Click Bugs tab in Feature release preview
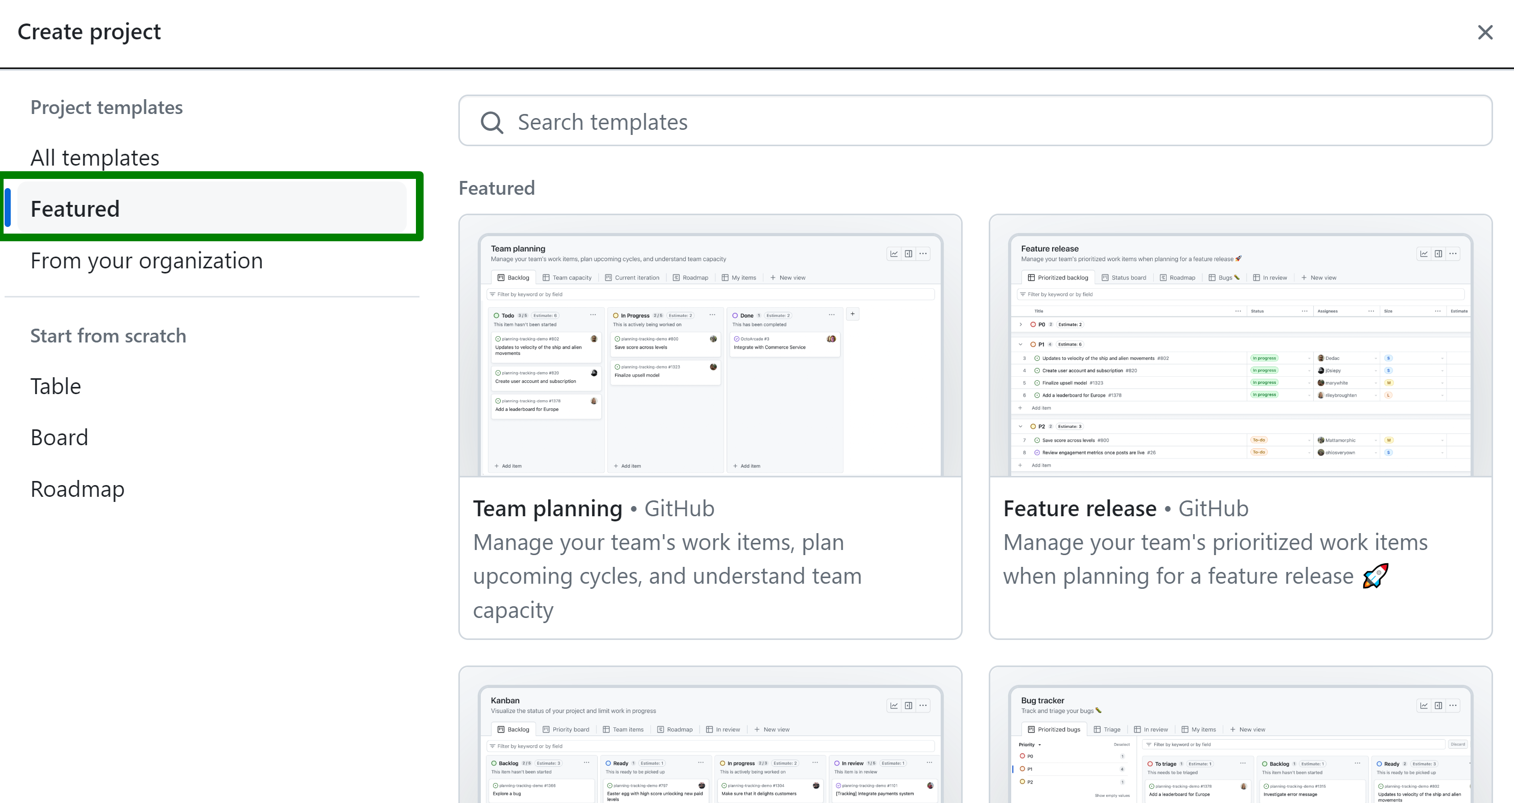 pyautogui.click(x=1224, y=278)
